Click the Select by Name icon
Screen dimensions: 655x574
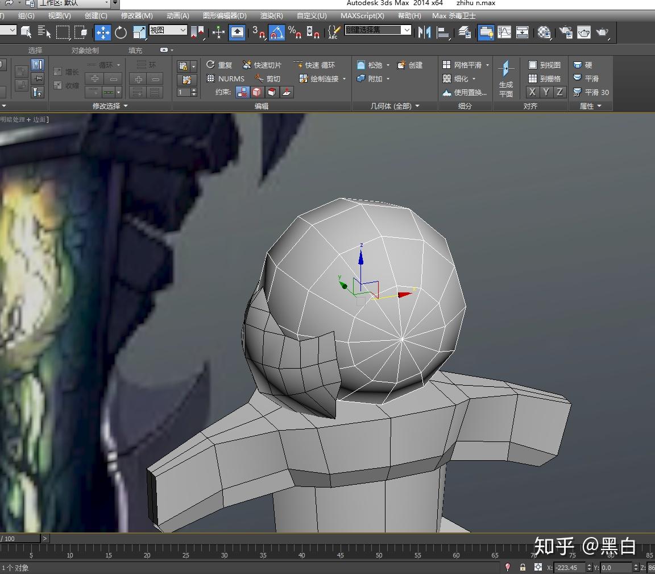[x=44, y=32]
